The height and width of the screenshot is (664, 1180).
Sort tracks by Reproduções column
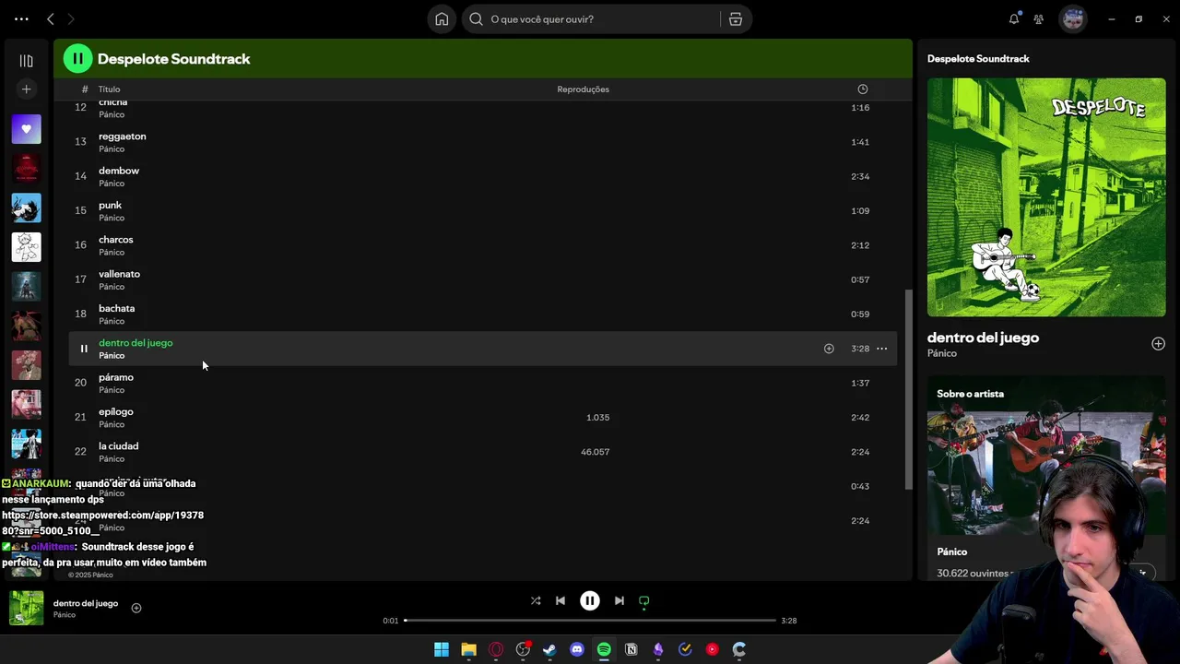click(583, 89)
